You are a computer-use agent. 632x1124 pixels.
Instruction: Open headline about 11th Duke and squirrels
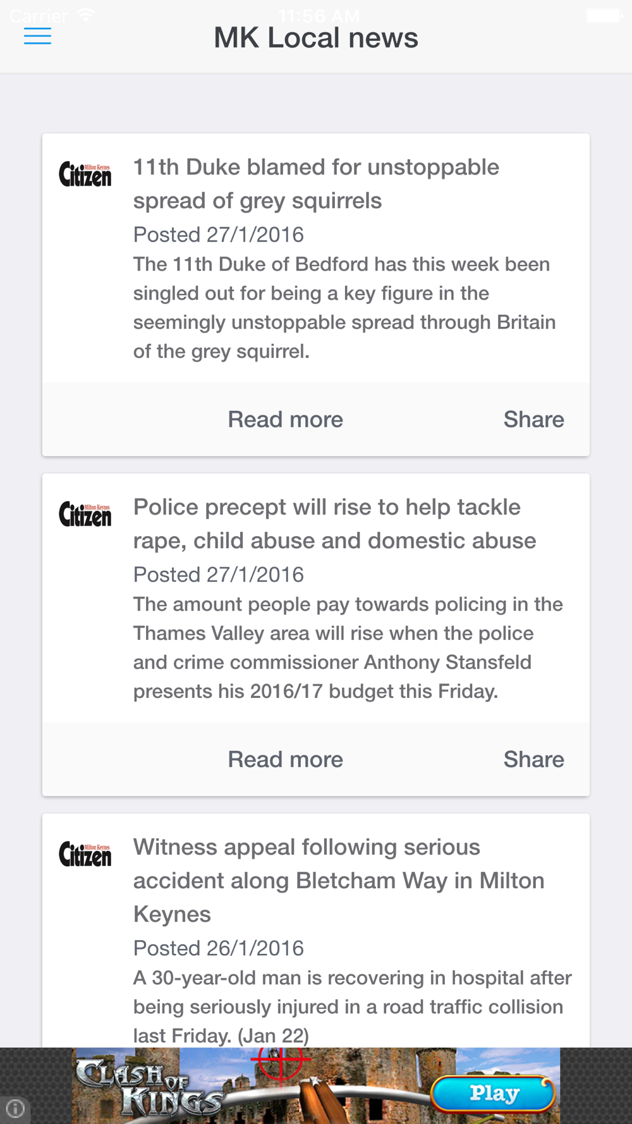coord(316,184)
